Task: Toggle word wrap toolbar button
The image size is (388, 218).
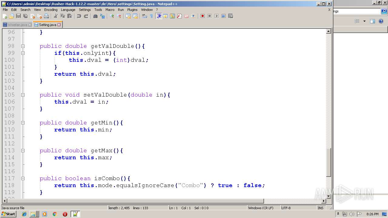Action: pyautogui.click(x=145, y=16)
